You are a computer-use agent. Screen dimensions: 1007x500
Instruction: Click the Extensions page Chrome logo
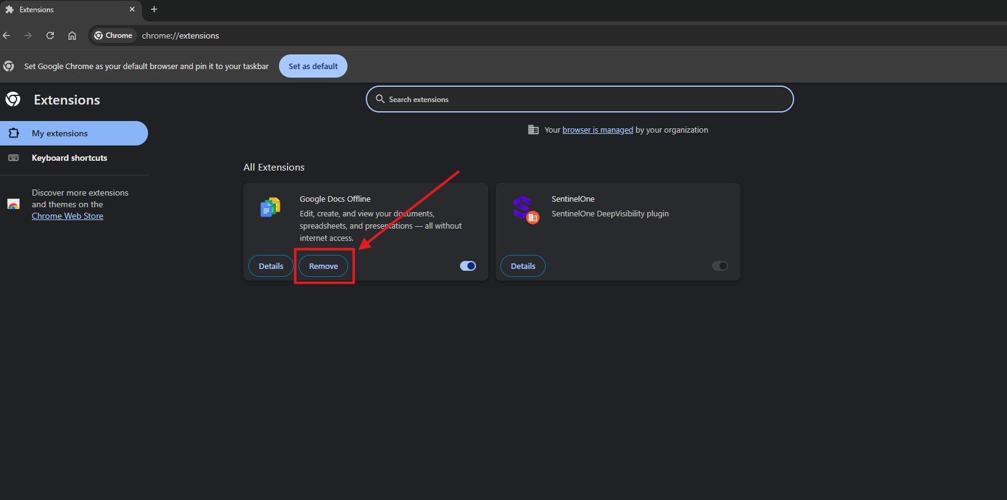pyautogui.click(x=13, y=99)
